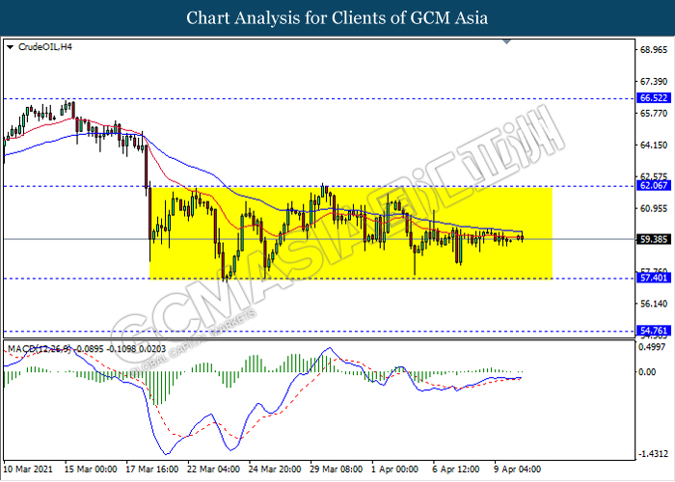Viewport: 675px width, 482px height.
Task: Click the 67.390 price scale value
Action: (x=654, y=81)
